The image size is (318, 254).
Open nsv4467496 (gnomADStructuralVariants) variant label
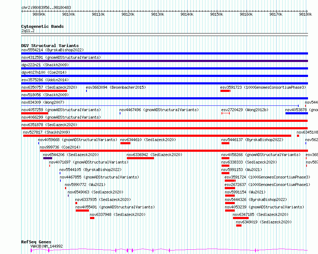tap(159, 110)
